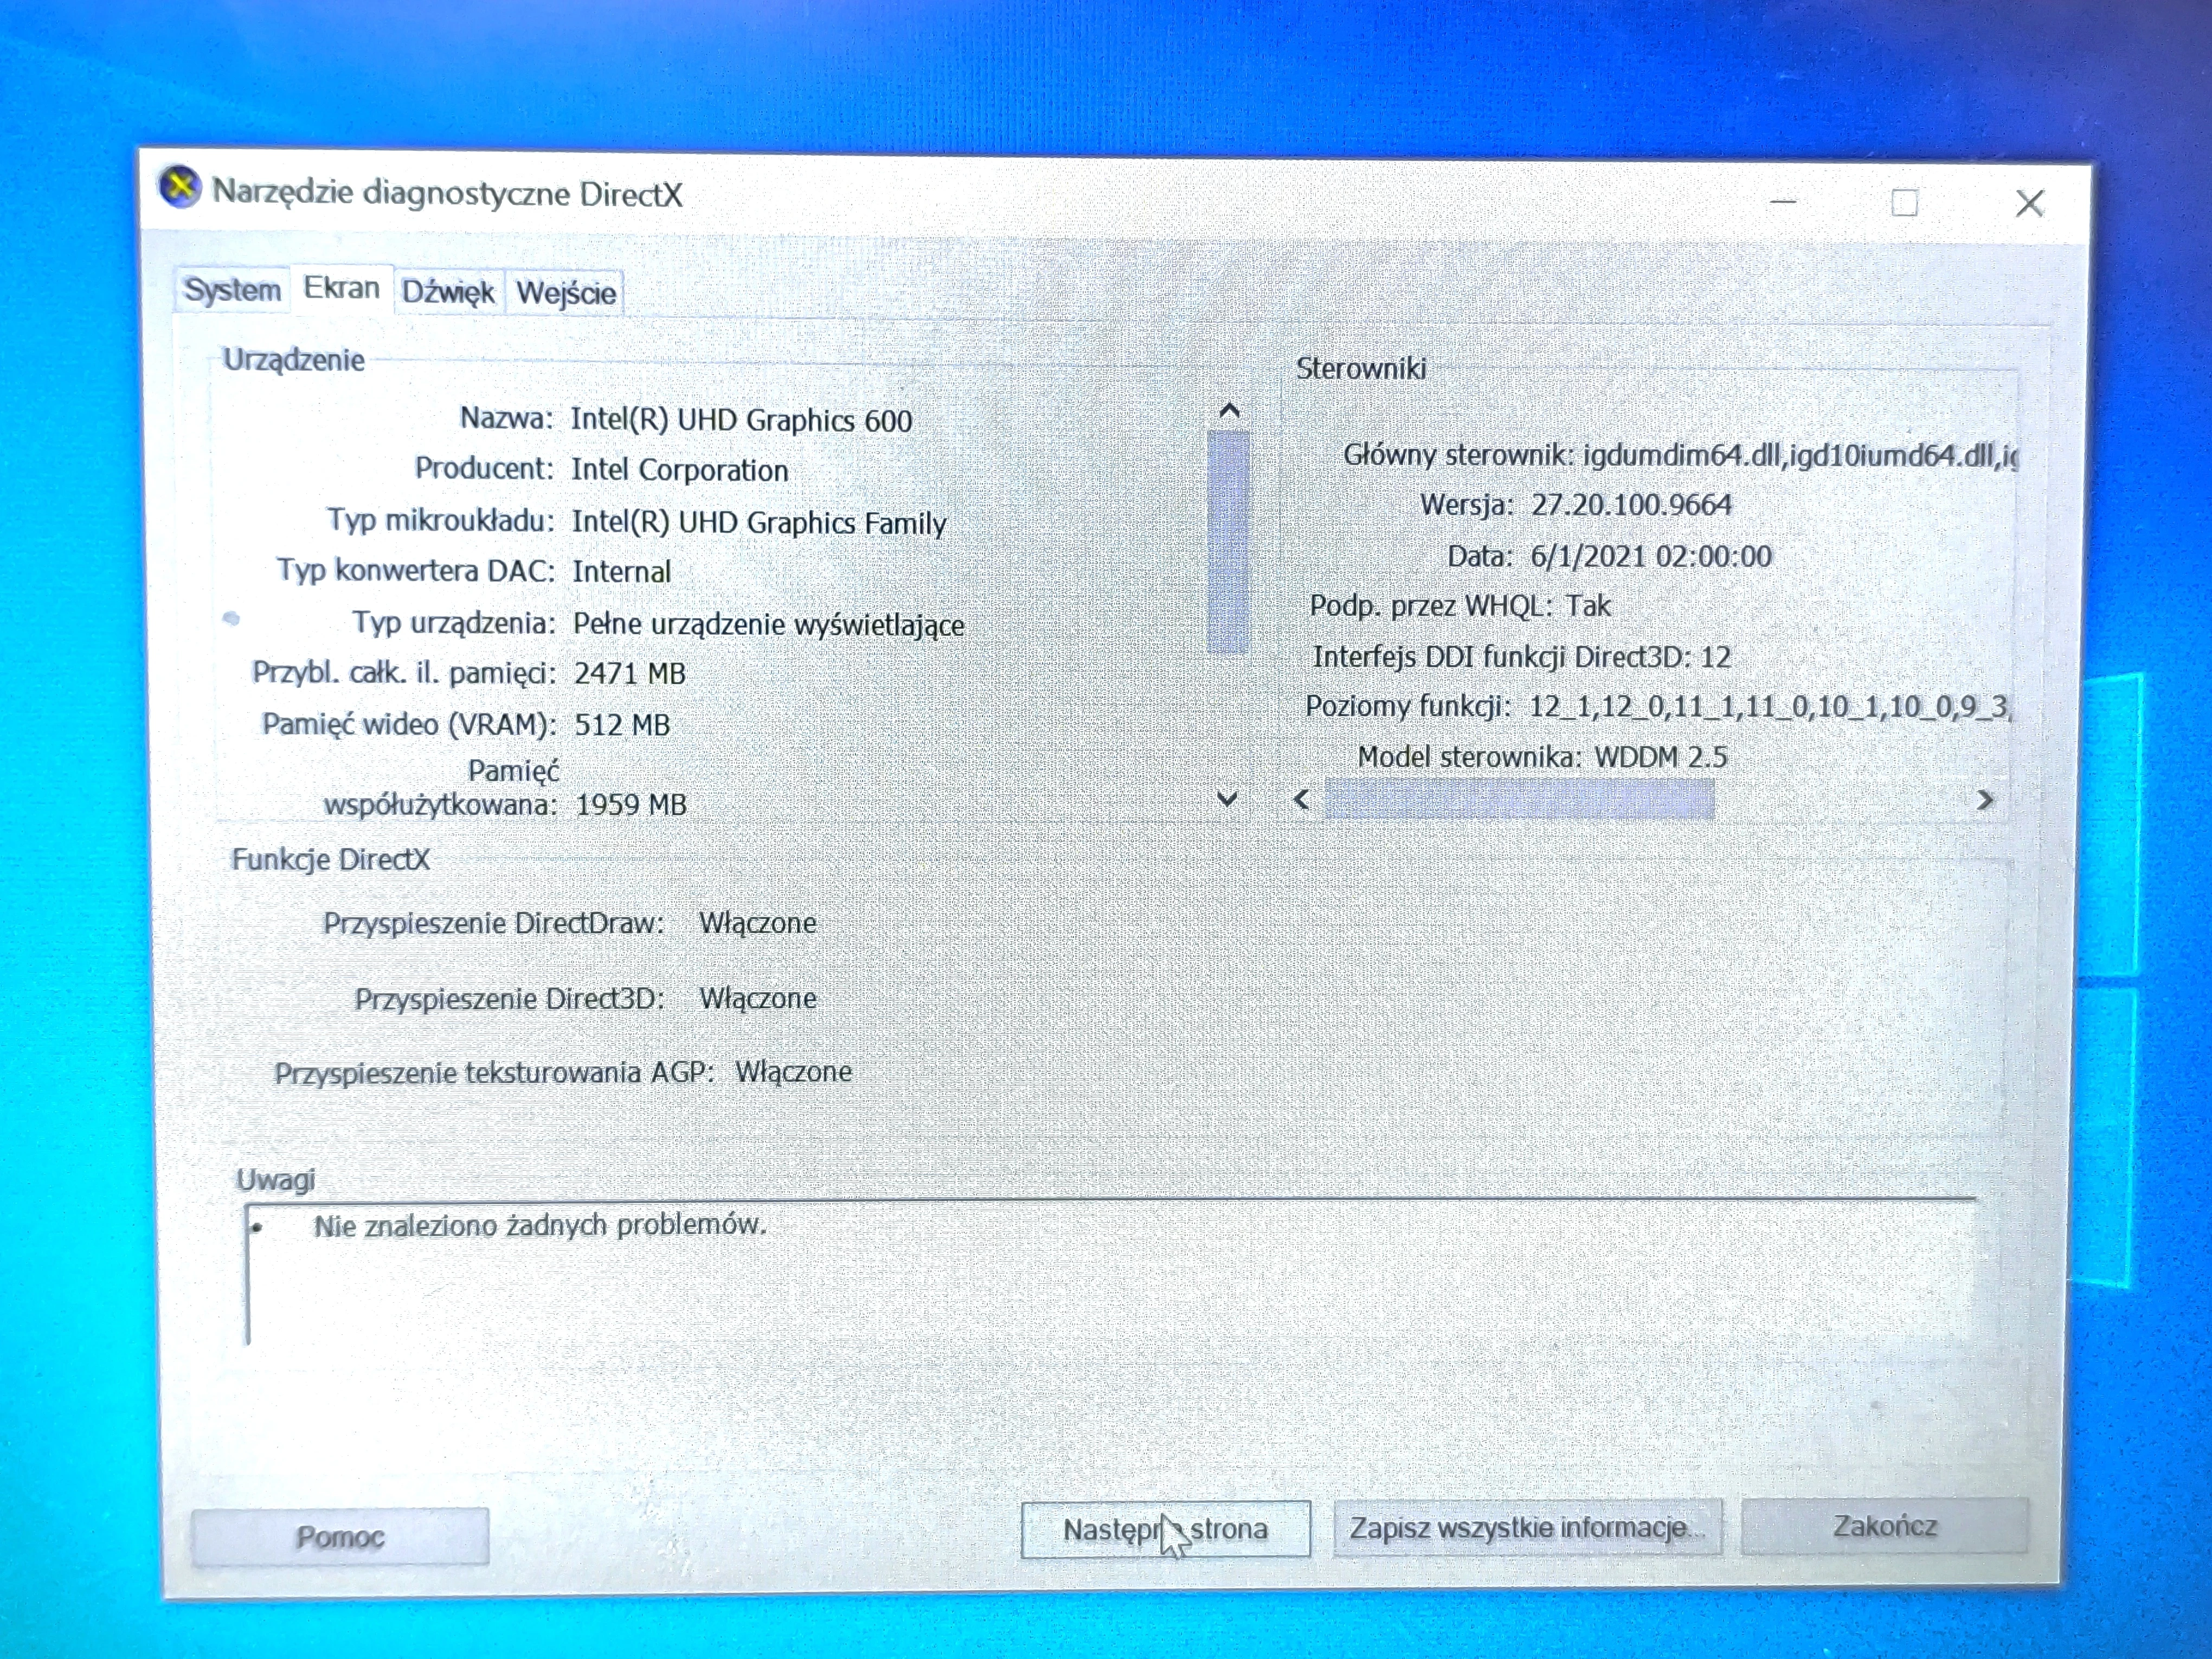Image resolution: width=2212 pixels, height=1659 pixels.
Task: Click the Poziomy funkcji values
Action: (x=1770, y=707)
